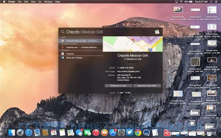The height and width of the screenshot is (138, 221).
Task: Open the Apple menu
Action: tap(4, 2)
